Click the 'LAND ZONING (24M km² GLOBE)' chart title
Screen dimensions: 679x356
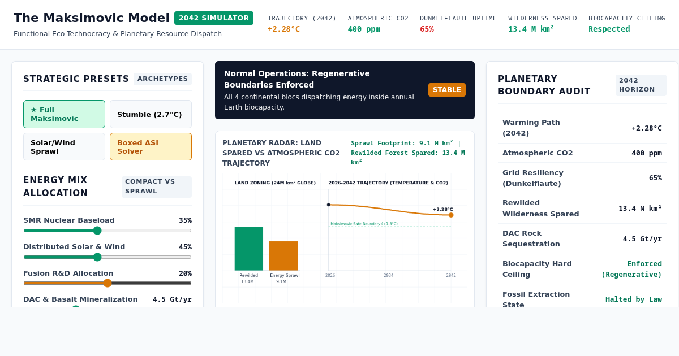click(275, 183)
